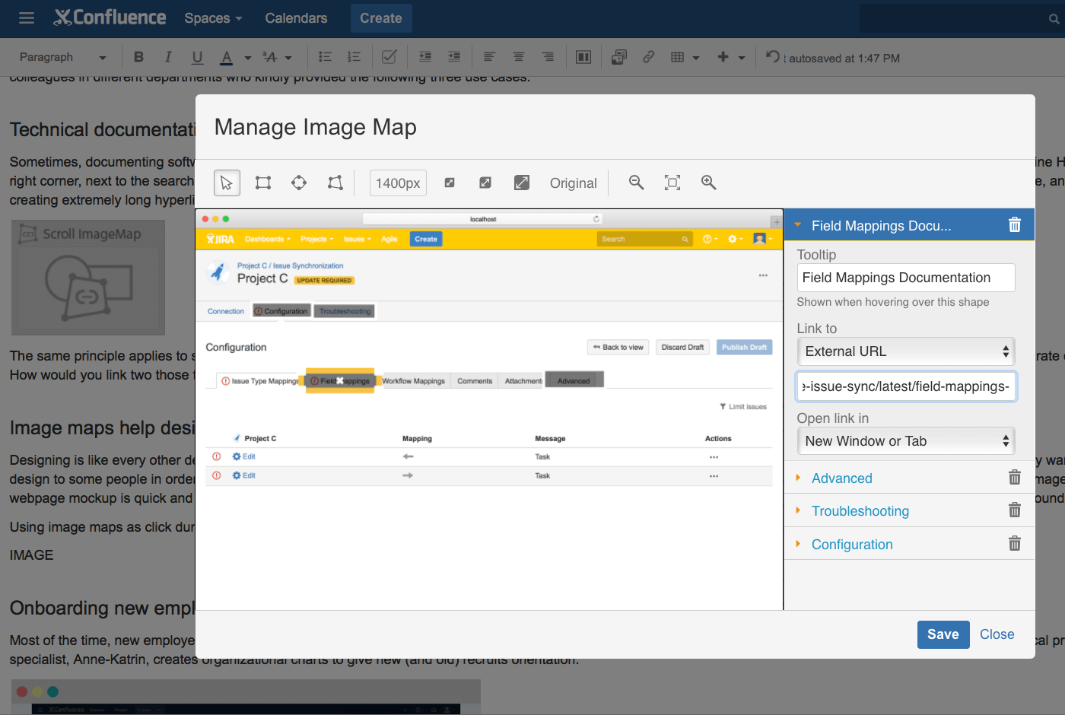Align text right
The image size is (1065, 715).
548,57
